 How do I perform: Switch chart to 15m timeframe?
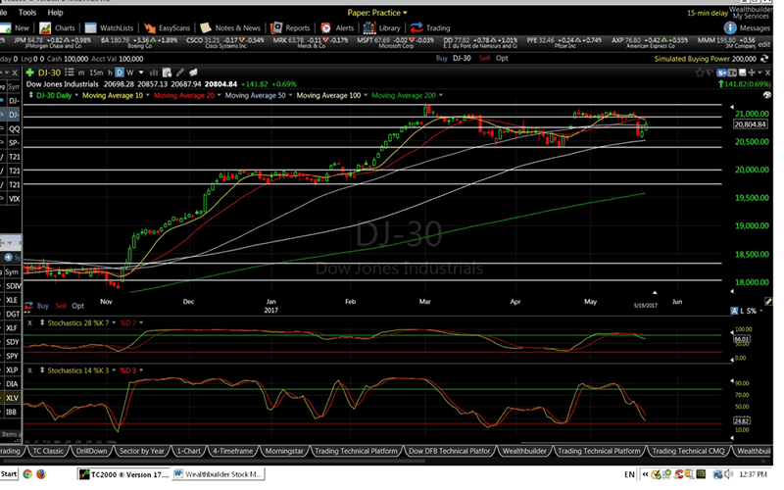97,73
